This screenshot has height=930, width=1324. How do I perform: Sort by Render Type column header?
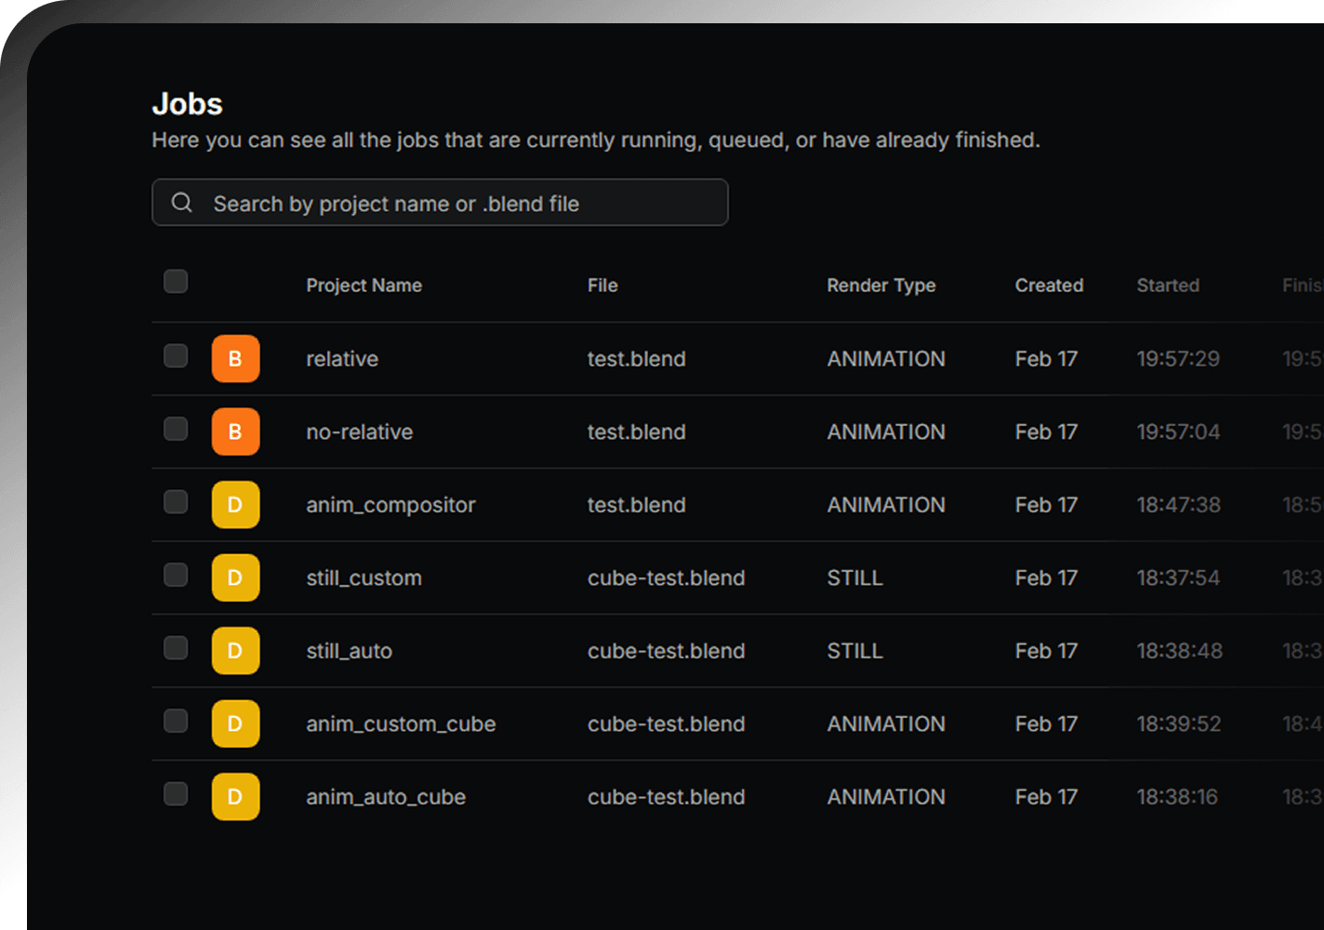[x=880, y=286]
